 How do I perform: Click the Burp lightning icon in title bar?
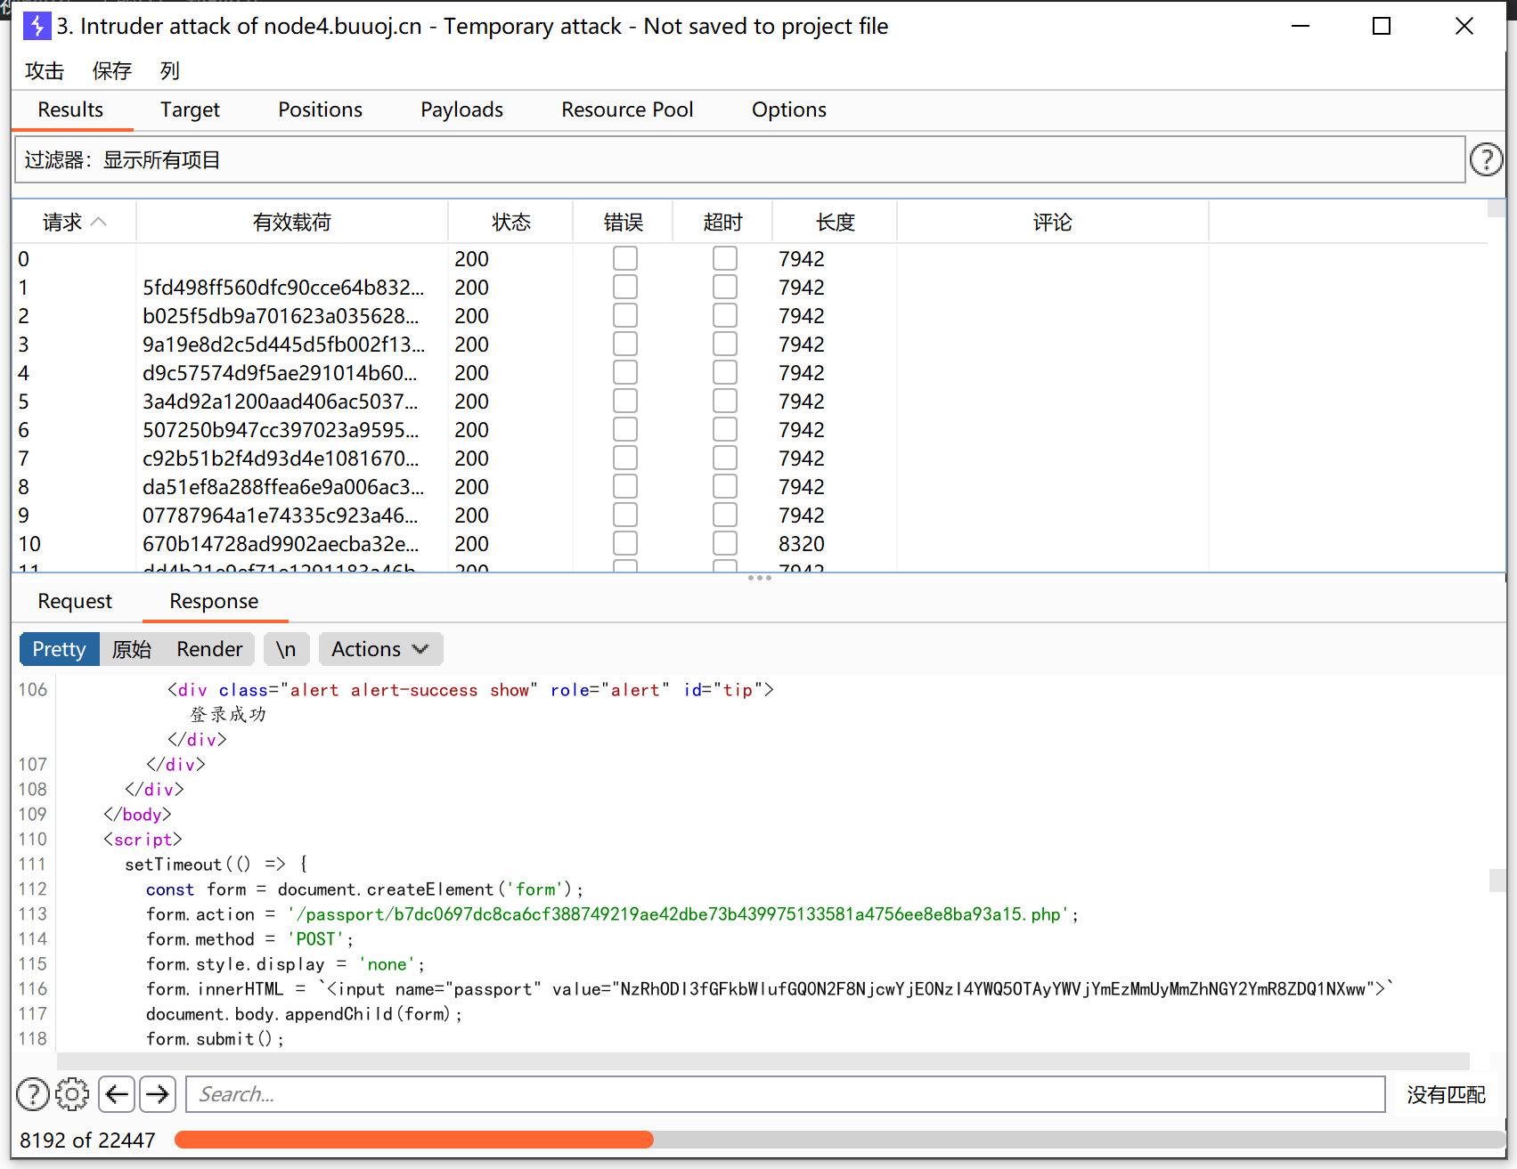point(37,26)
